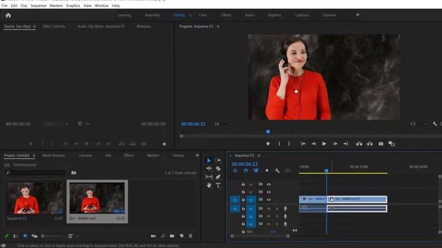Toggle V3 track output eye icon
The height and width of the screenshot is (248, 442).
click(x=269, y=185)
